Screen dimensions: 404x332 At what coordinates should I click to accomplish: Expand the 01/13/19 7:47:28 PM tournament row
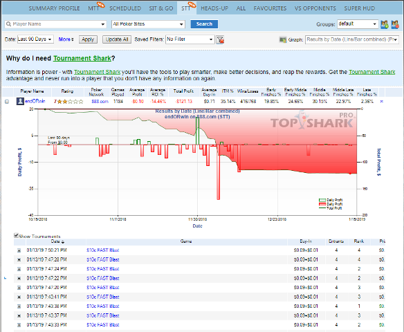[x=19, y=259]
